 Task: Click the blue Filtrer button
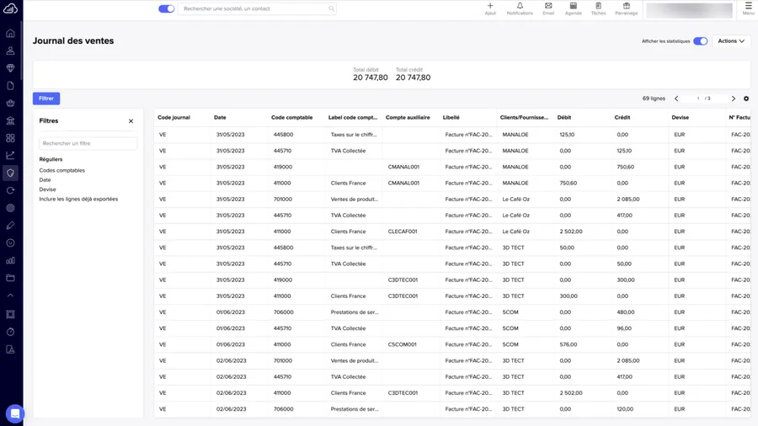point(46,99)
